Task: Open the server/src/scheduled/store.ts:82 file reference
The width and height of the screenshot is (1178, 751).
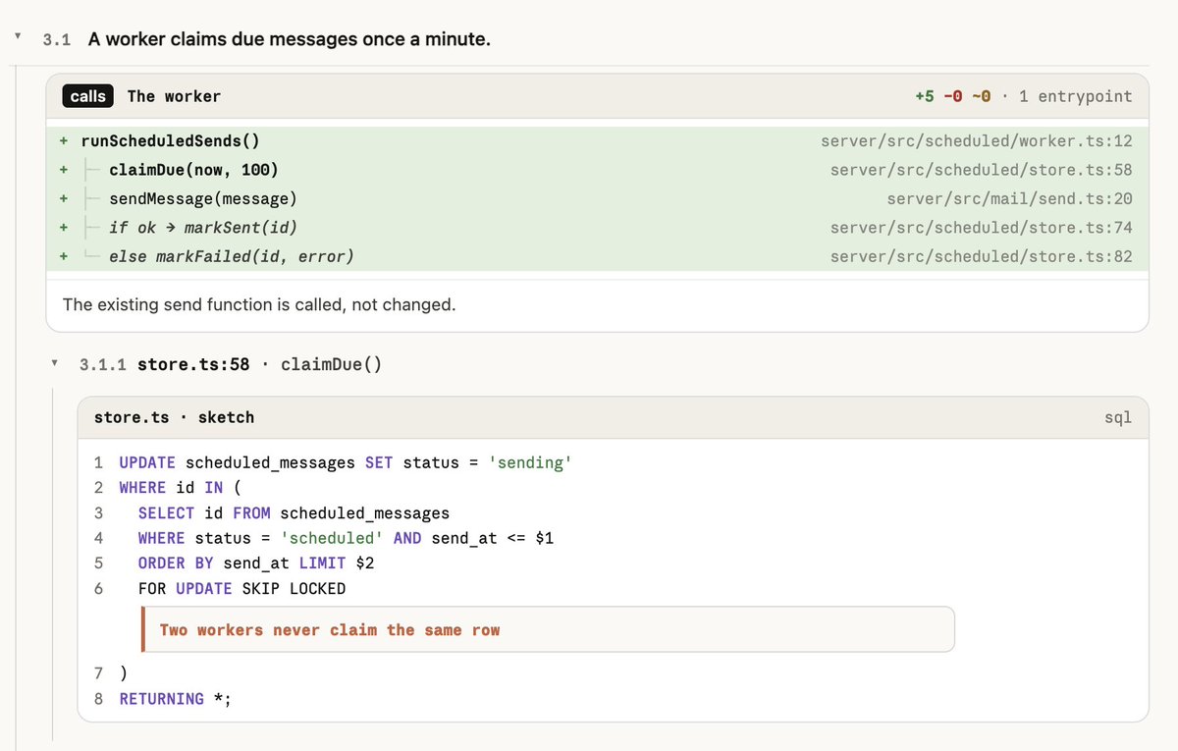Action: [981, 256]
